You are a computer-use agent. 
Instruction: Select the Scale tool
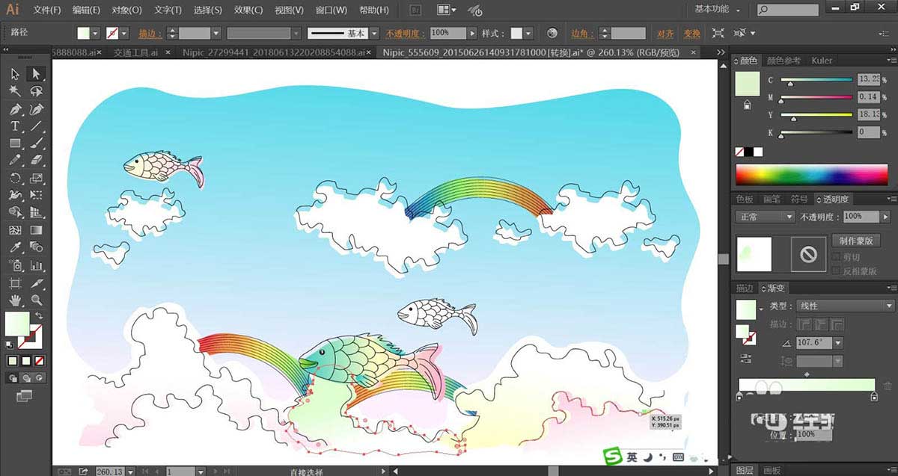coord(35,179)
